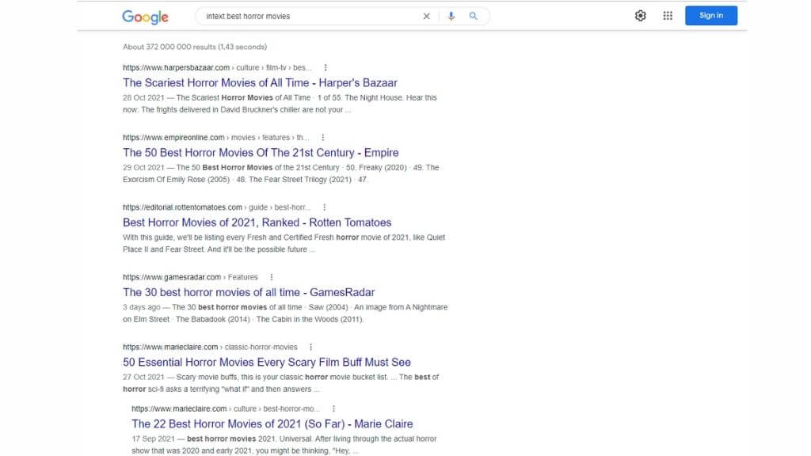This screenshot has width=811, height=456.
Task: Open three-dot menu for GamesRadar result
Action: 272,277
